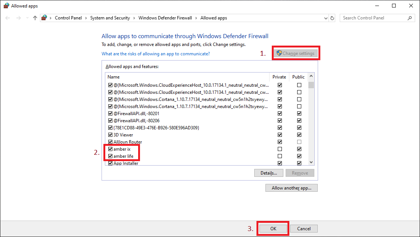Open the Details... dialog
This screenshot has width=420, height=237.
pos(269,173)
